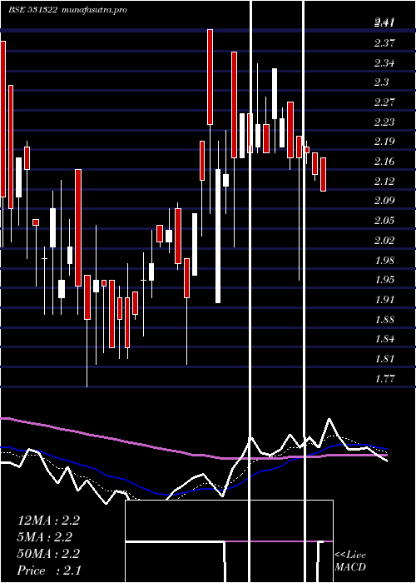Click the 1.84 price axis label

384,339
